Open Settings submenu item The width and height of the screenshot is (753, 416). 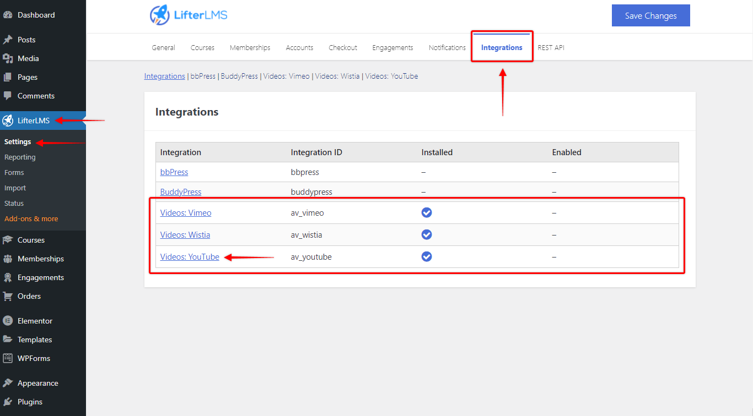(18, 142)
